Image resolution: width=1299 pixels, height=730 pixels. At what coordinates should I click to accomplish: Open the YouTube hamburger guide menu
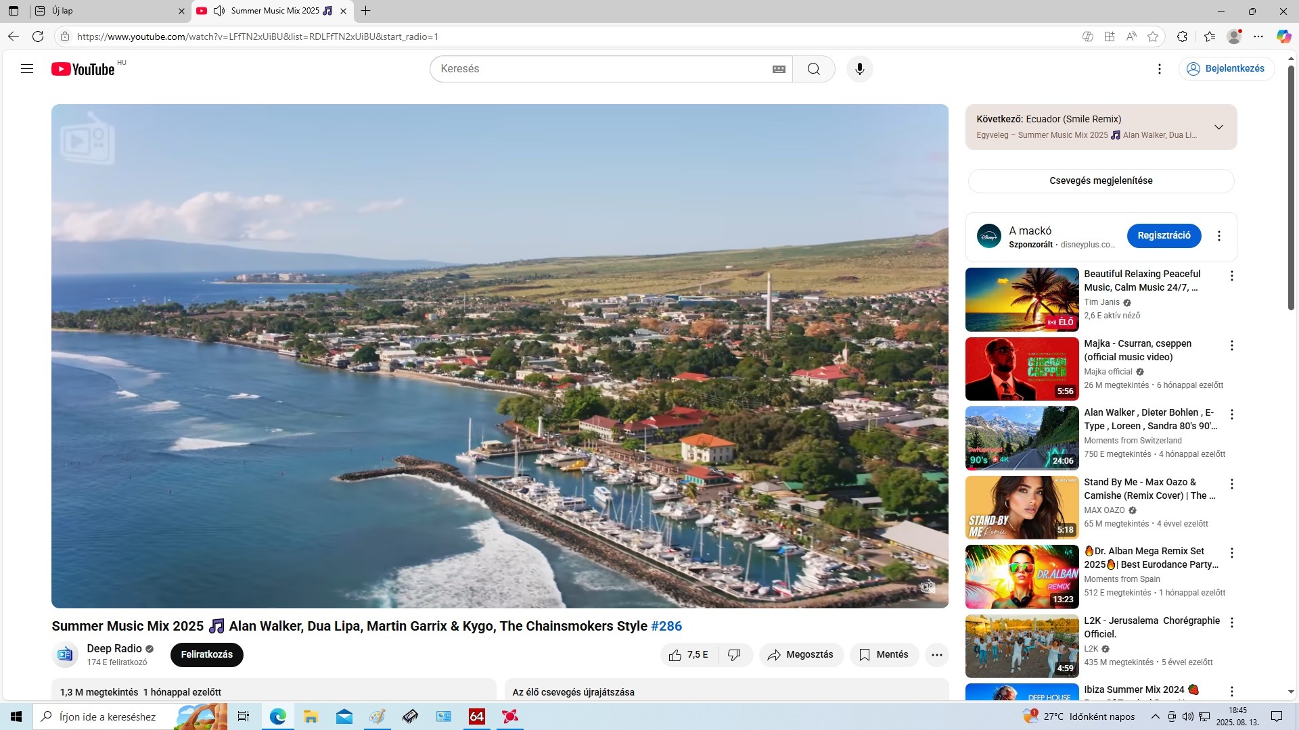(x=27, y=69)
